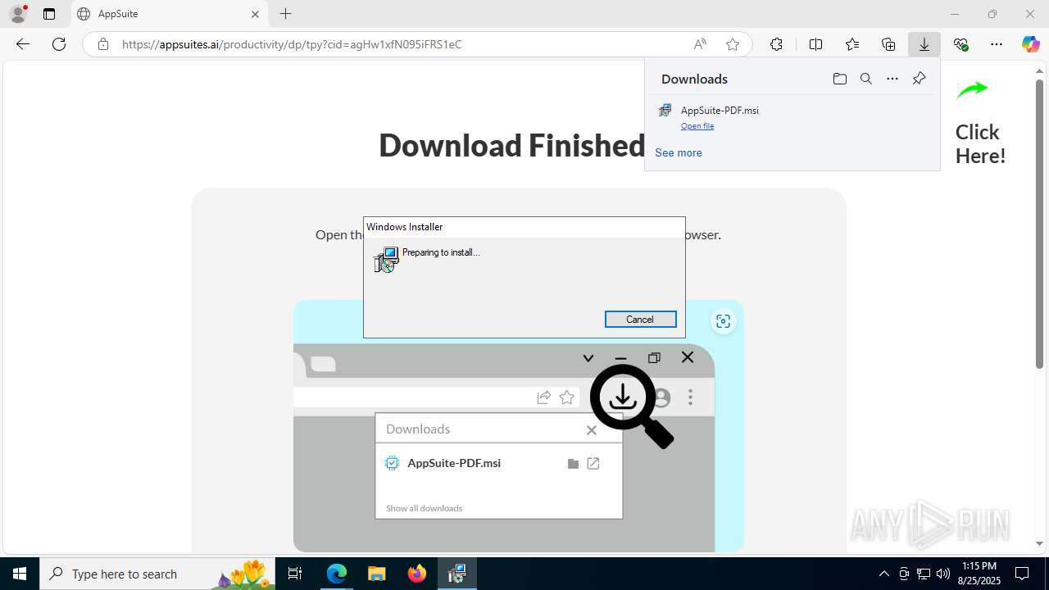Select Windows Installer taskbar item

click(457, 574)
